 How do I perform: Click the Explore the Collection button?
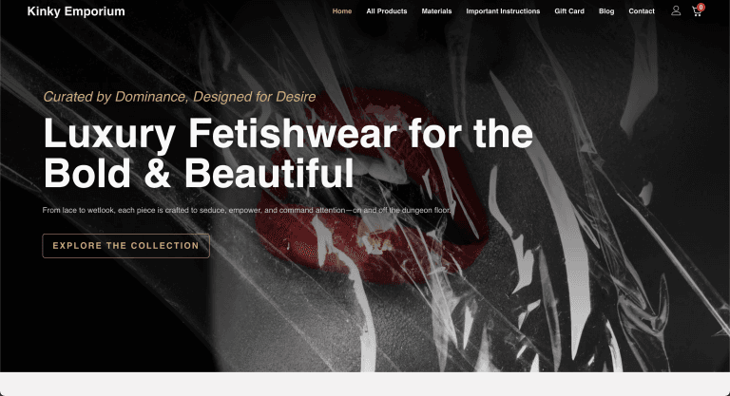pos(125,246)
